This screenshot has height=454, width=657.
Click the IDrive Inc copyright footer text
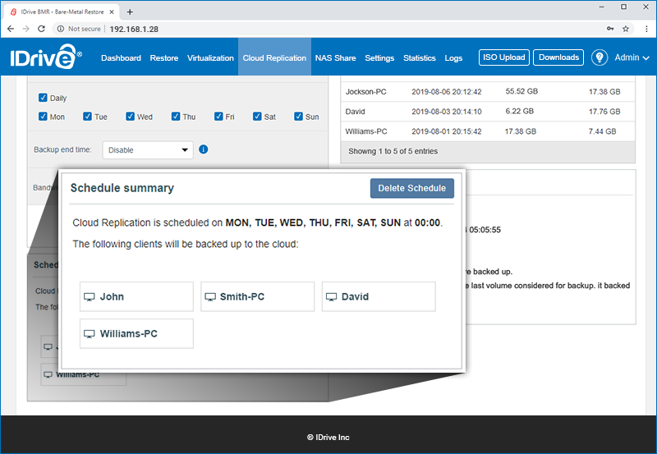click(328, 438)
